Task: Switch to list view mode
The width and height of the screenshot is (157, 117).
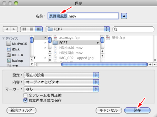Action: click(x=31, y=29)
